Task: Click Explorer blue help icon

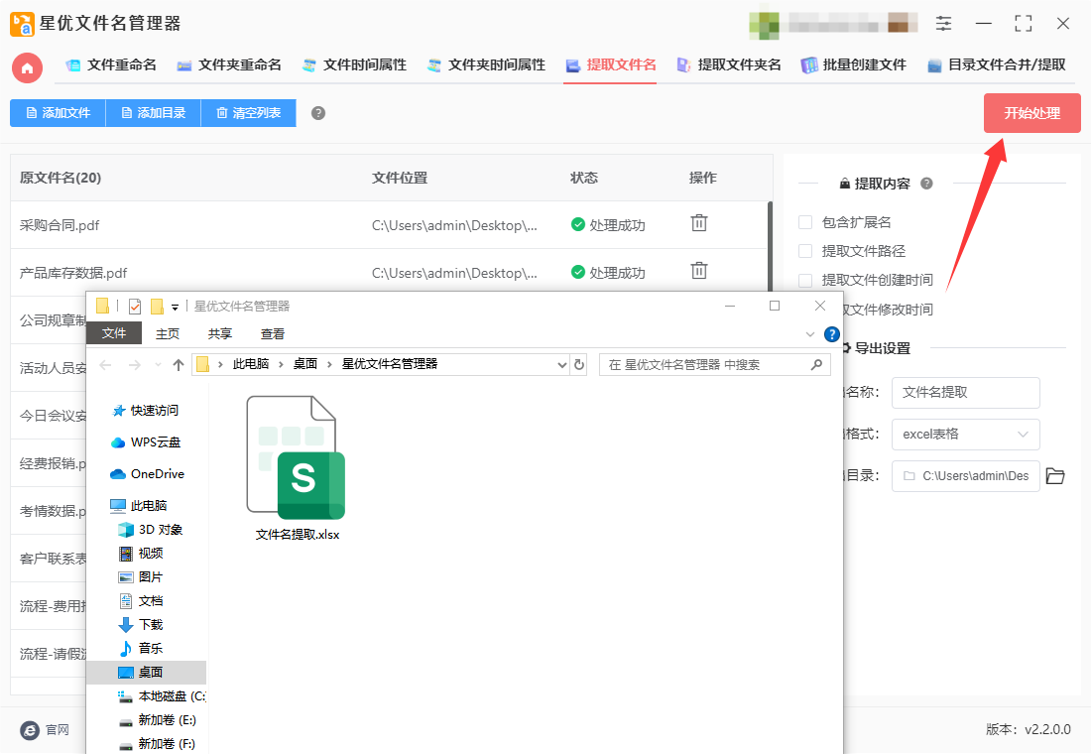Action: pos(831,334)
